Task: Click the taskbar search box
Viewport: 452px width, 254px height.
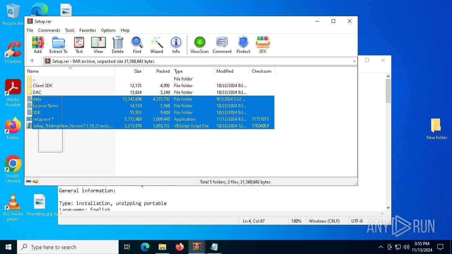Action: pos(68,247)
